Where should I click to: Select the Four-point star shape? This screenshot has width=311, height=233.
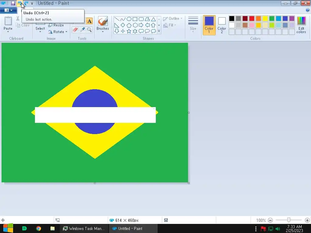[123, 31]
